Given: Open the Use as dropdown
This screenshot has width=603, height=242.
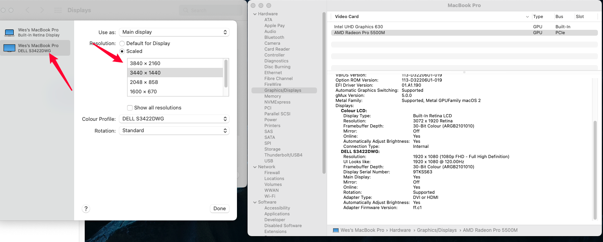Looking at the screenshot, I should pos(174,32).
